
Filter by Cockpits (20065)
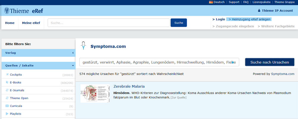[38, 75]
